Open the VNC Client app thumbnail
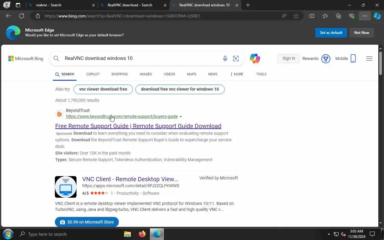The width and height of the screenshot is (384, 240). coord(66,187)
